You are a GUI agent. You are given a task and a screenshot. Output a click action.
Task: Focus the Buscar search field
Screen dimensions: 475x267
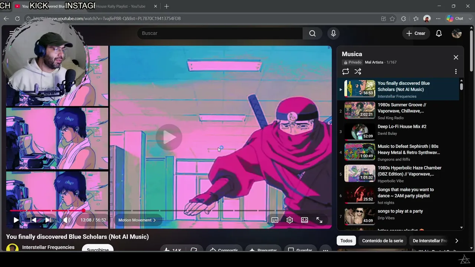220,33
